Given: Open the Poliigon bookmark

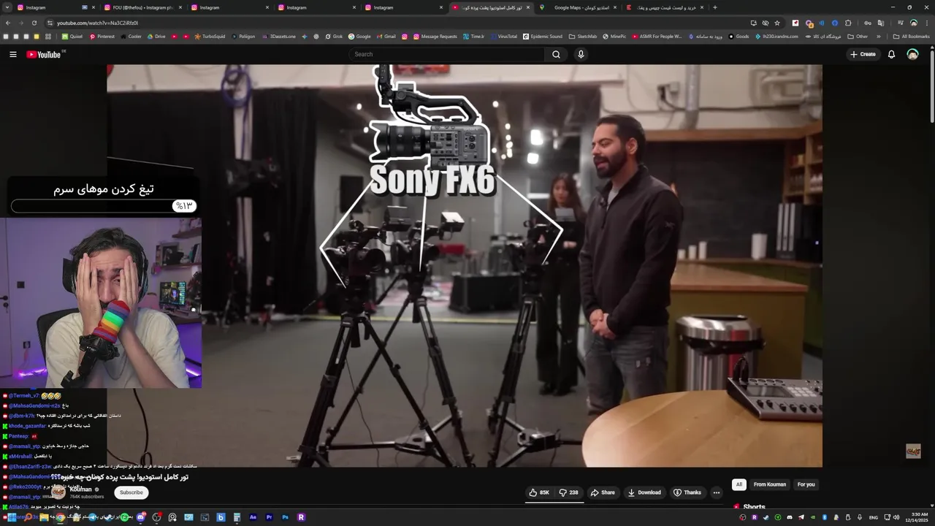Looking at the screenshot, I should coord(243,37).
